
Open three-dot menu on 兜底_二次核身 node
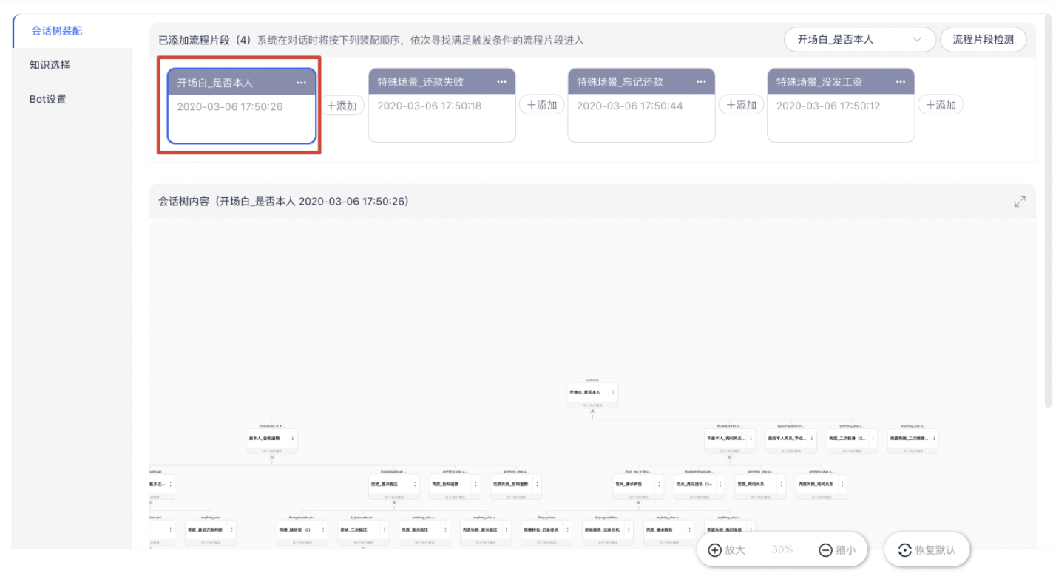pos(873,438)
